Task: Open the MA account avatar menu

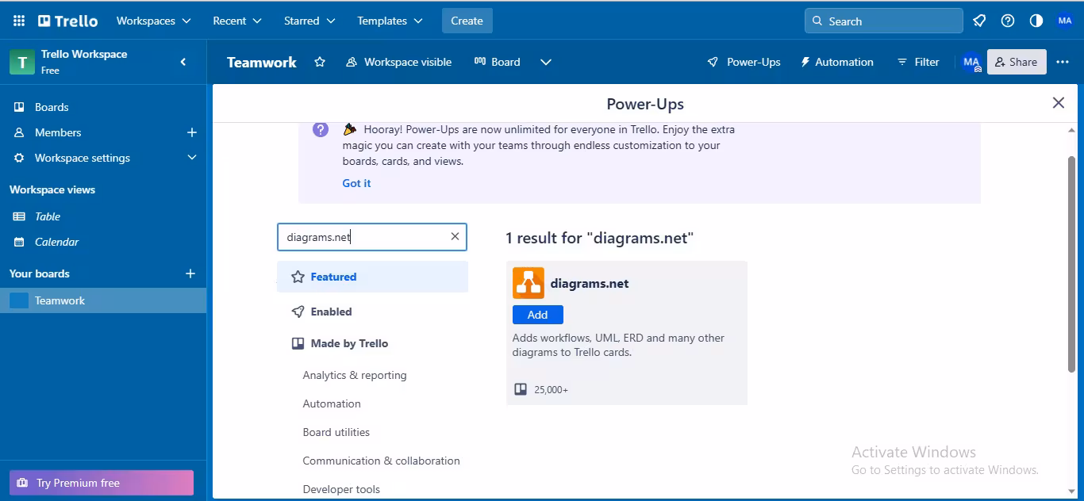Action: (x=1065, y=21)
